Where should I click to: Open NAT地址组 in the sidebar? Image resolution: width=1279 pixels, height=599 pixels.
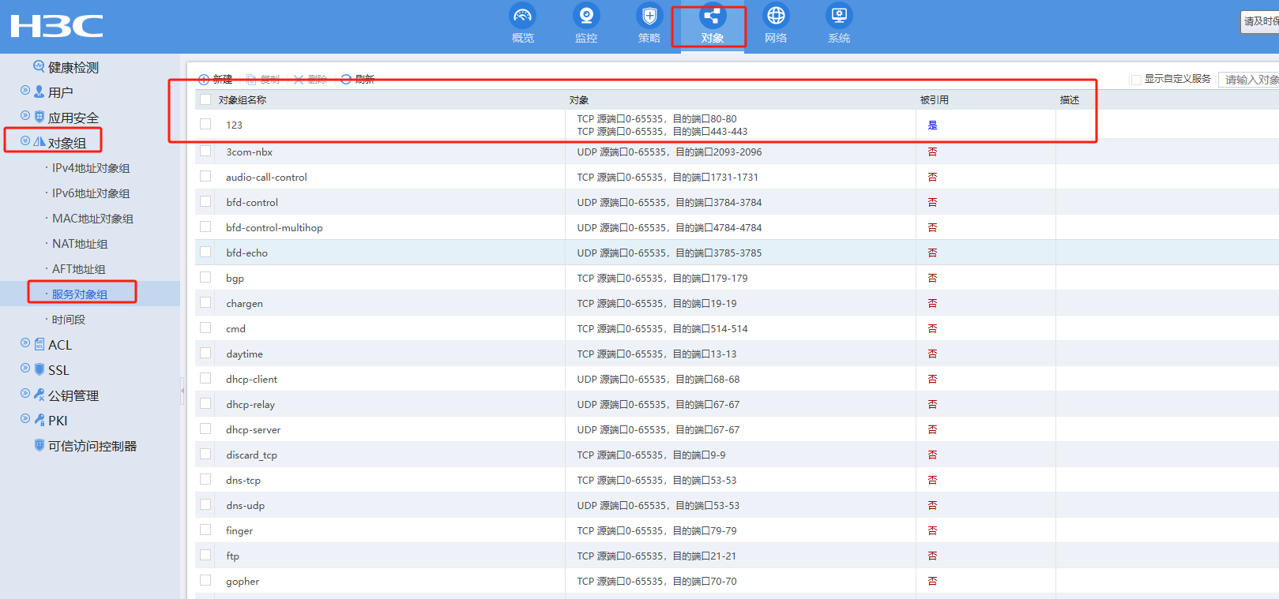pos(80,244)
